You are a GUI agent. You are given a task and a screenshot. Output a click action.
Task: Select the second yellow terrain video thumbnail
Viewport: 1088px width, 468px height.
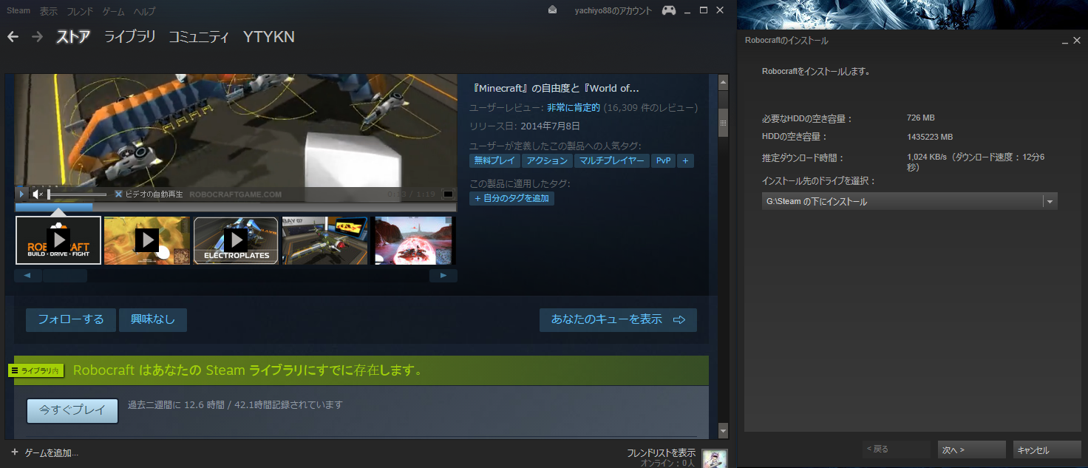tap(147, 240)
